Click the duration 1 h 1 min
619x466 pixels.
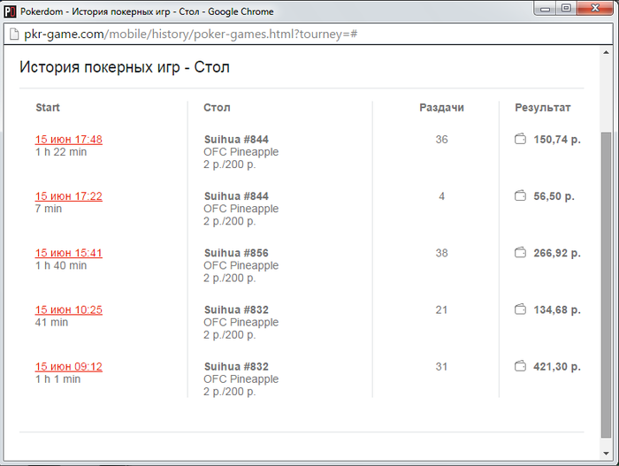pyautogui.click(x=58, y=379)
